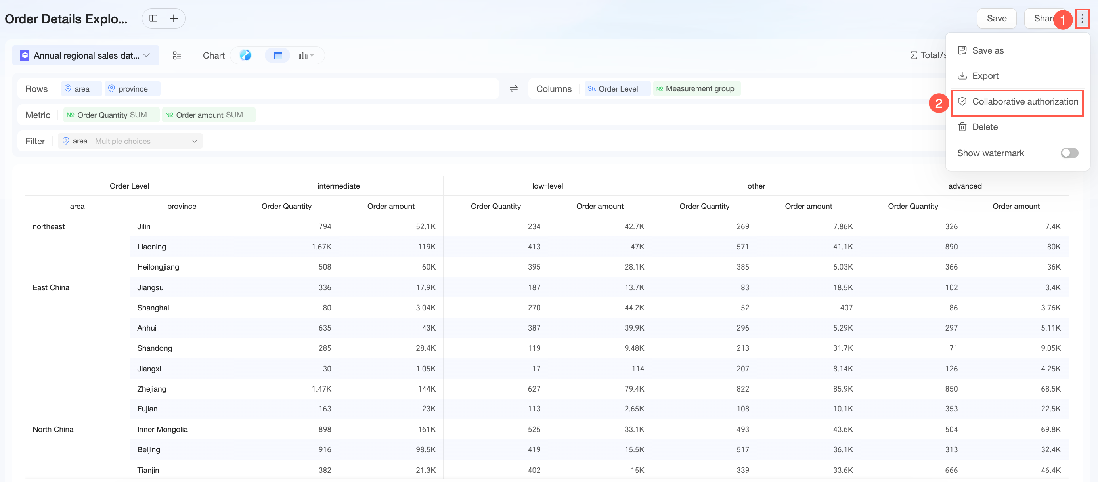
Task: Swap rows and columns icon
Action: click(514, 89)
